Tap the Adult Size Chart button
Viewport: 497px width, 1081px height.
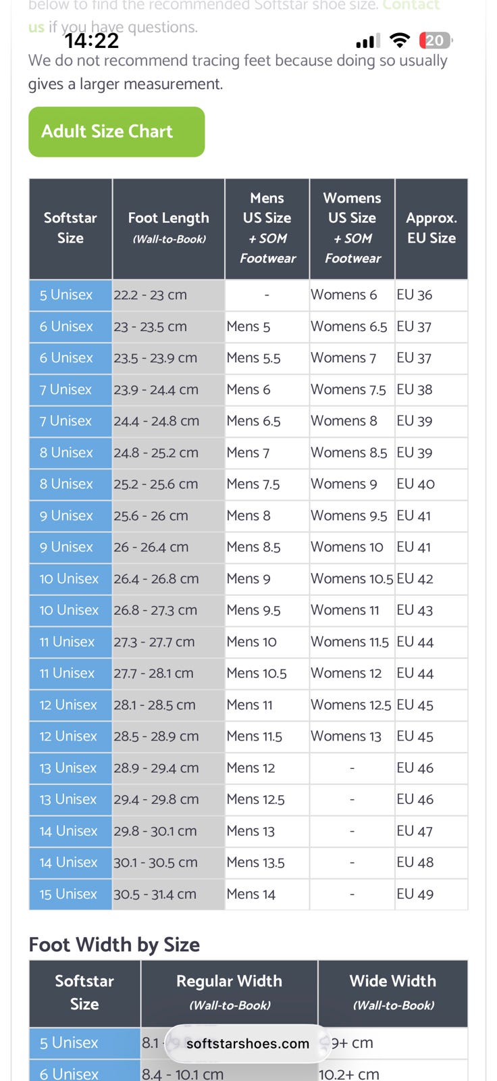coord(116,132)
